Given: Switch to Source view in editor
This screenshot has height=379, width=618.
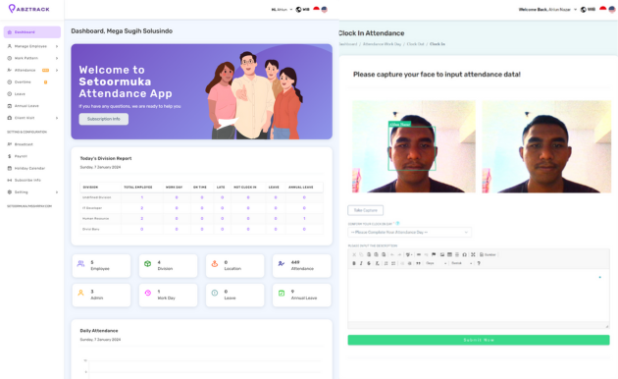Looking at the screenshot, I should coord(488,254).
